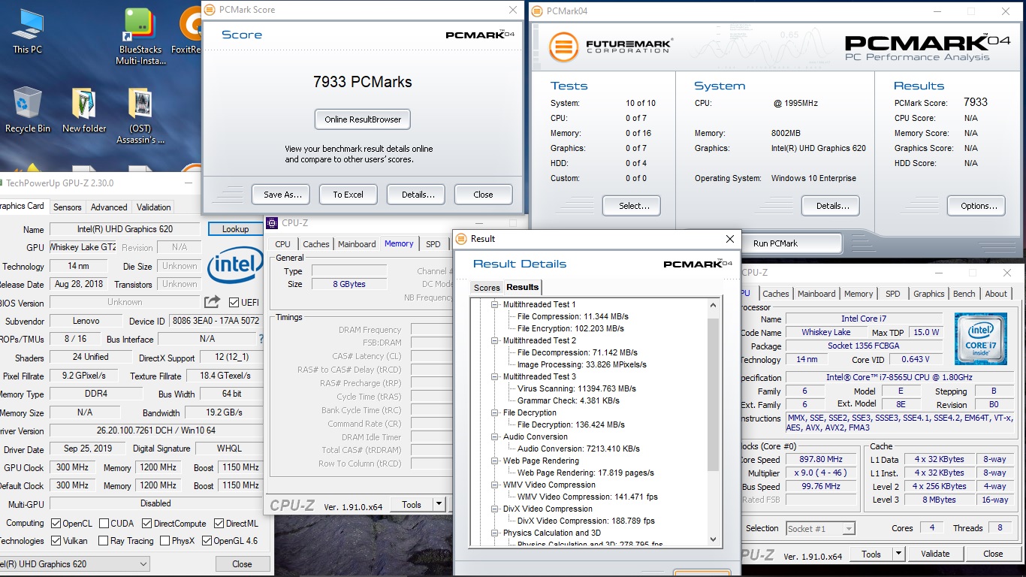Collapse the Audio Conversion tree node
The height and width of the screenshot is (577, 1026).
point(495,437)
